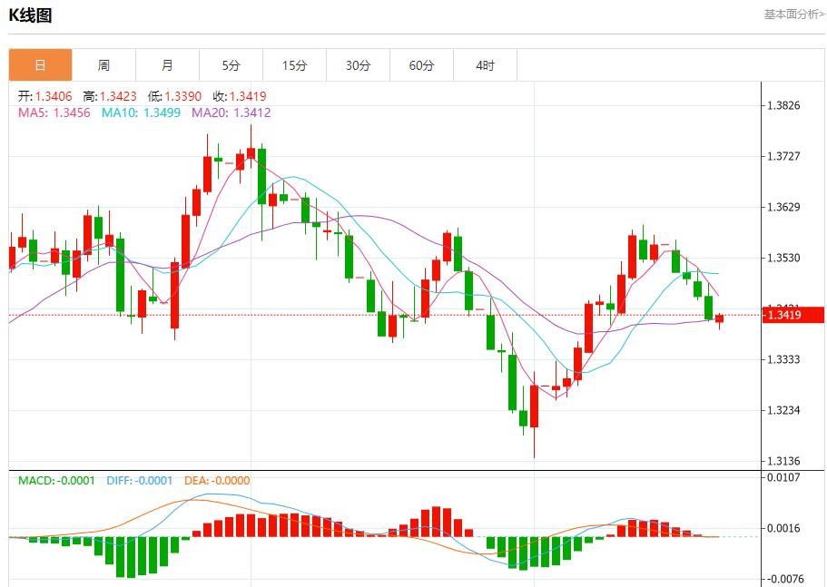Select the 15分 timeframe

tap(296, 64)
